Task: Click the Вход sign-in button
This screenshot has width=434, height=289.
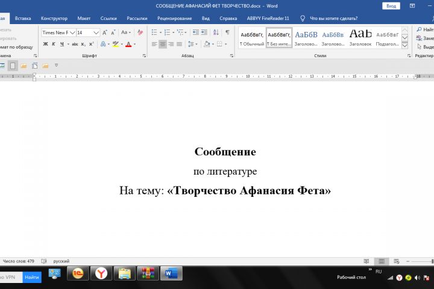Action: point(391,5)
